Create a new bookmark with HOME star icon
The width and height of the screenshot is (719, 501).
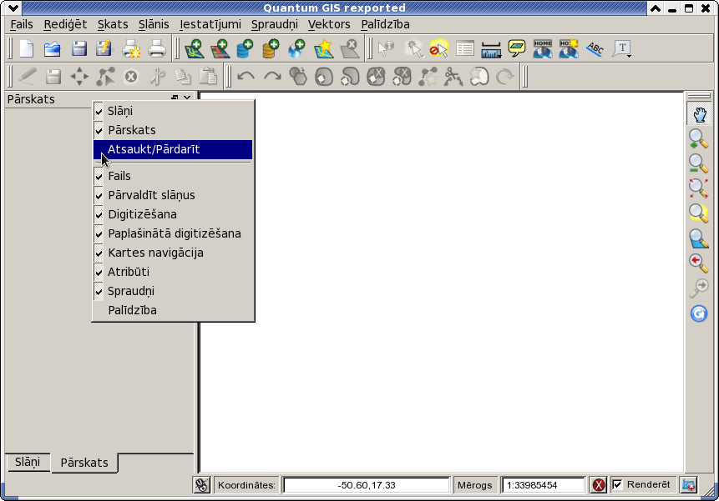pos(569,48)
